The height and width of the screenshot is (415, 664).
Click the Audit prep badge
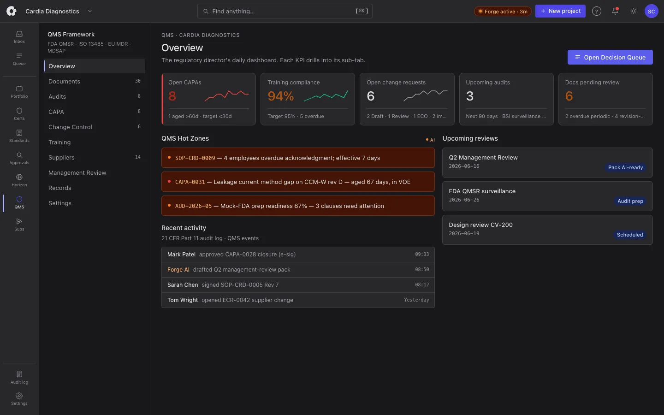tap(630, 201)
